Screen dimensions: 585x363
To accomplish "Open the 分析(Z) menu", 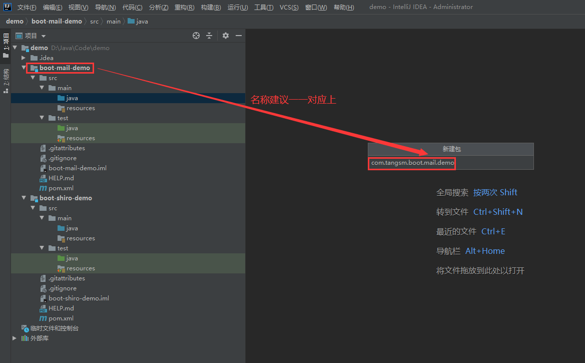I will click(x=158, y=7).
